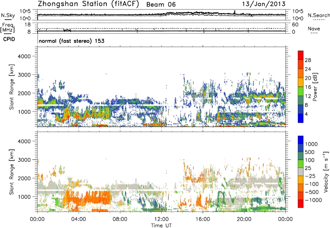Viewport: 330px width, 228px height.
Task: Click the 'Zhongshan Station (fitACF)' title
Action: tap(88, 4)
